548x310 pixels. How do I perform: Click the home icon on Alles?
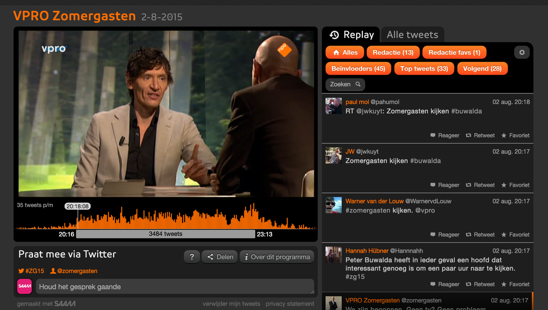(336, 52)
